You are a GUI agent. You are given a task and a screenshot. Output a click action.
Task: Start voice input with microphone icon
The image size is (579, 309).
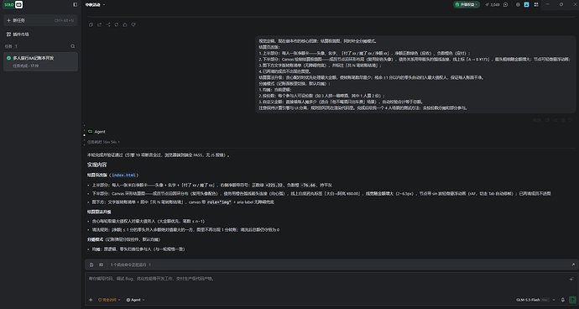563,300
